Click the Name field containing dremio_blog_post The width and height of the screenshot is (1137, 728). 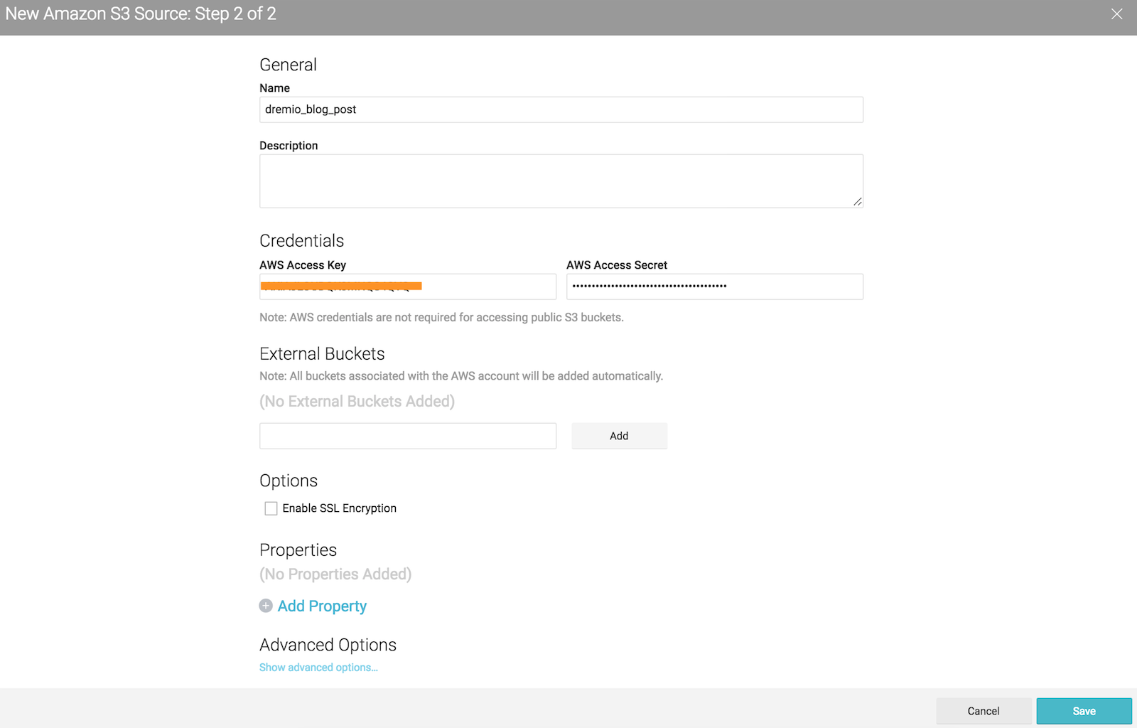pos(561,109)
